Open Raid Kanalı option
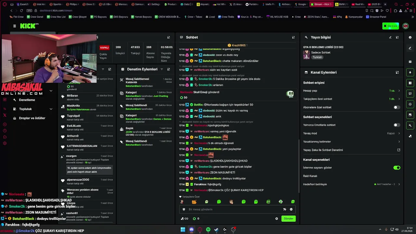The width and height of the screenshot is (416, 234). (x=310, y=176)
